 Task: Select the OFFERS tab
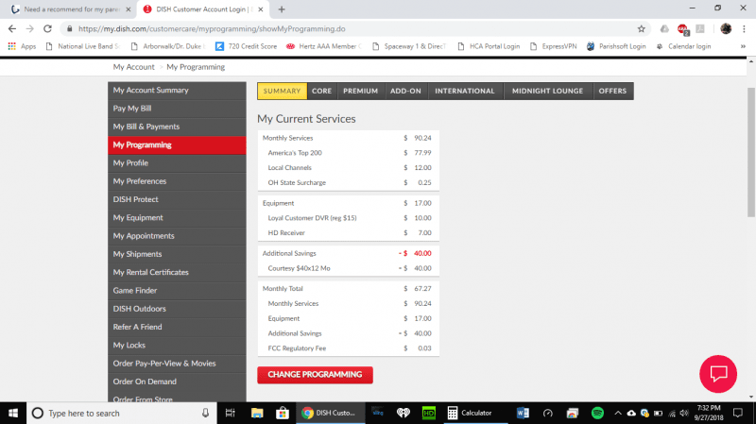point(612,91)
